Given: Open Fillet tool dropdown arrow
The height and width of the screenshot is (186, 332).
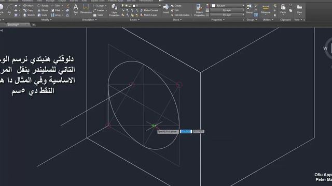Looking at the screenshot, I should [x=62, y=10].
